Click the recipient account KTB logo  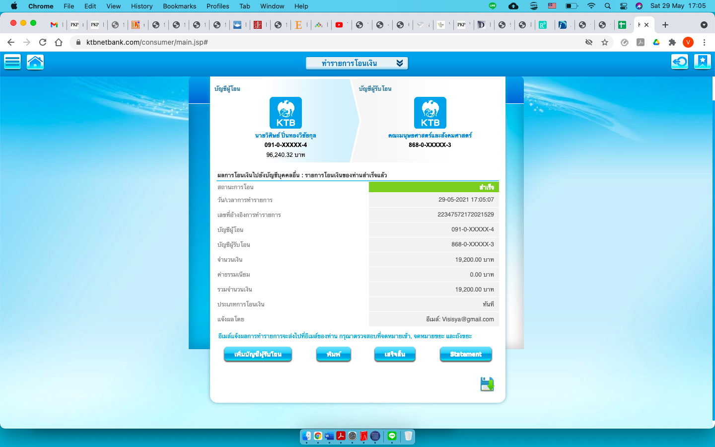430,113
